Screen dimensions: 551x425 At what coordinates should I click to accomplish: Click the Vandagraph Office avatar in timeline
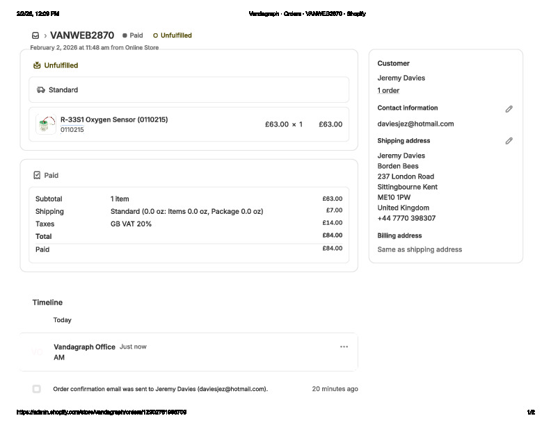pyautogui.click(x=38, y=352)
